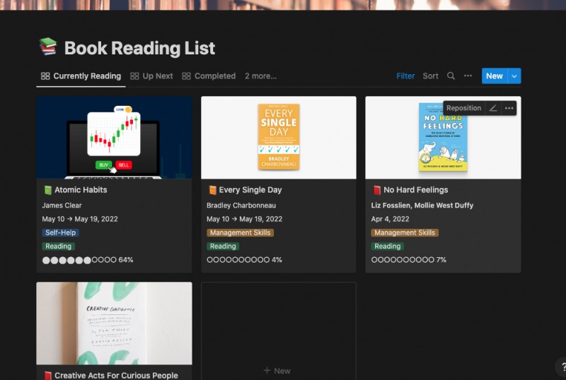Click the edit pencil on No Hard Feelings card

click(492, 108)
